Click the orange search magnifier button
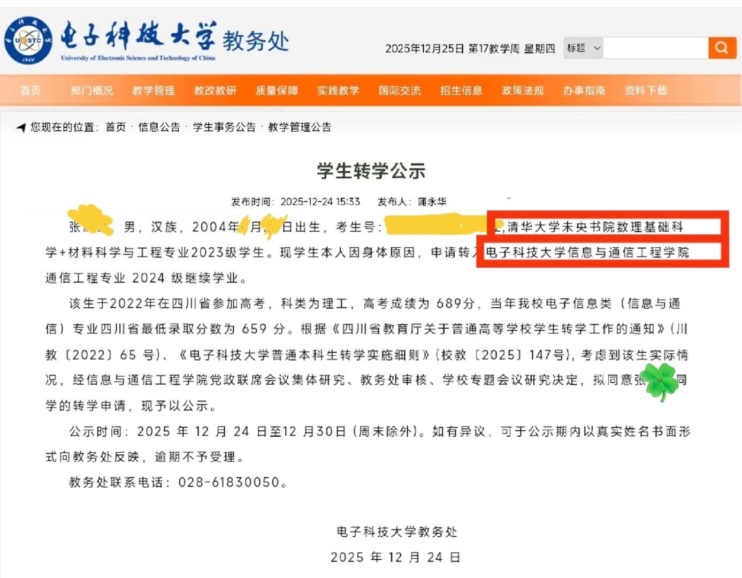The height and width of the screenshot is (578, 742). (722, 48)
